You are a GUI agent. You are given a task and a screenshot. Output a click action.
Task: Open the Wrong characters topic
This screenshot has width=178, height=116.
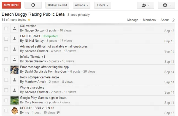tap(32, 88)
